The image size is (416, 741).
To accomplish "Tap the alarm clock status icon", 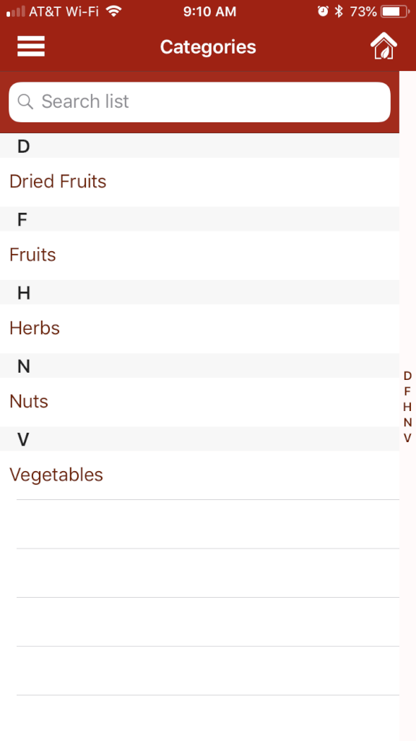I will [x=323, y=12].
